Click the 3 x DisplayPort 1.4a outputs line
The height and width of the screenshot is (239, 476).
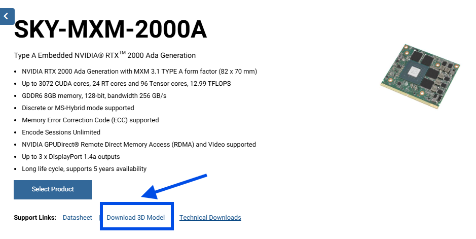tap(71, 157)
